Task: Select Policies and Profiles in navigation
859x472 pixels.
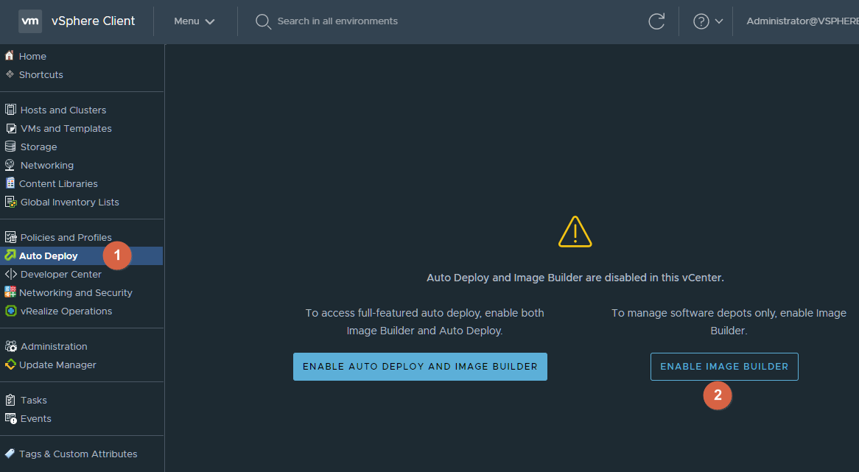Action: (x=66, y=237)
